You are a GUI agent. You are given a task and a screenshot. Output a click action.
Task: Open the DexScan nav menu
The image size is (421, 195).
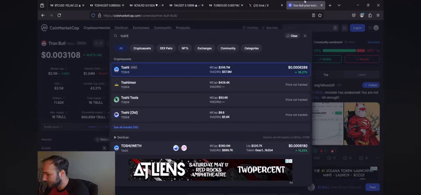[x=121, y=28]
